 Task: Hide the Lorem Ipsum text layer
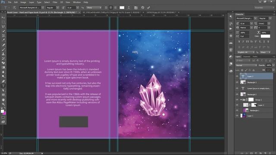click(x=237, y=88)
